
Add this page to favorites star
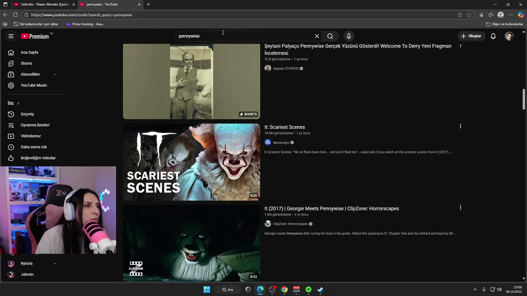(469, 15)
